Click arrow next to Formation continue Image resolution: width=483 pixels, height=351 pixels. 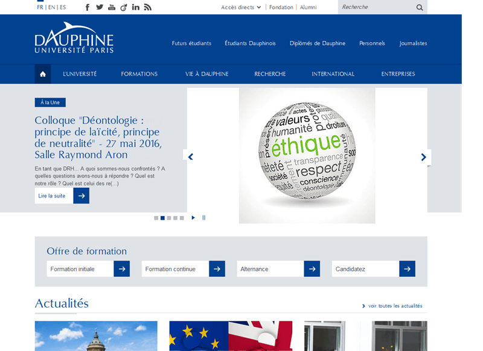coord(217,269)
